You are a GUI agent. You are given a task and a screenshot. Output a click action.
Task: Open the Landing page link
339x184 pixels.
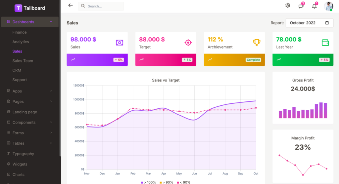24,112
